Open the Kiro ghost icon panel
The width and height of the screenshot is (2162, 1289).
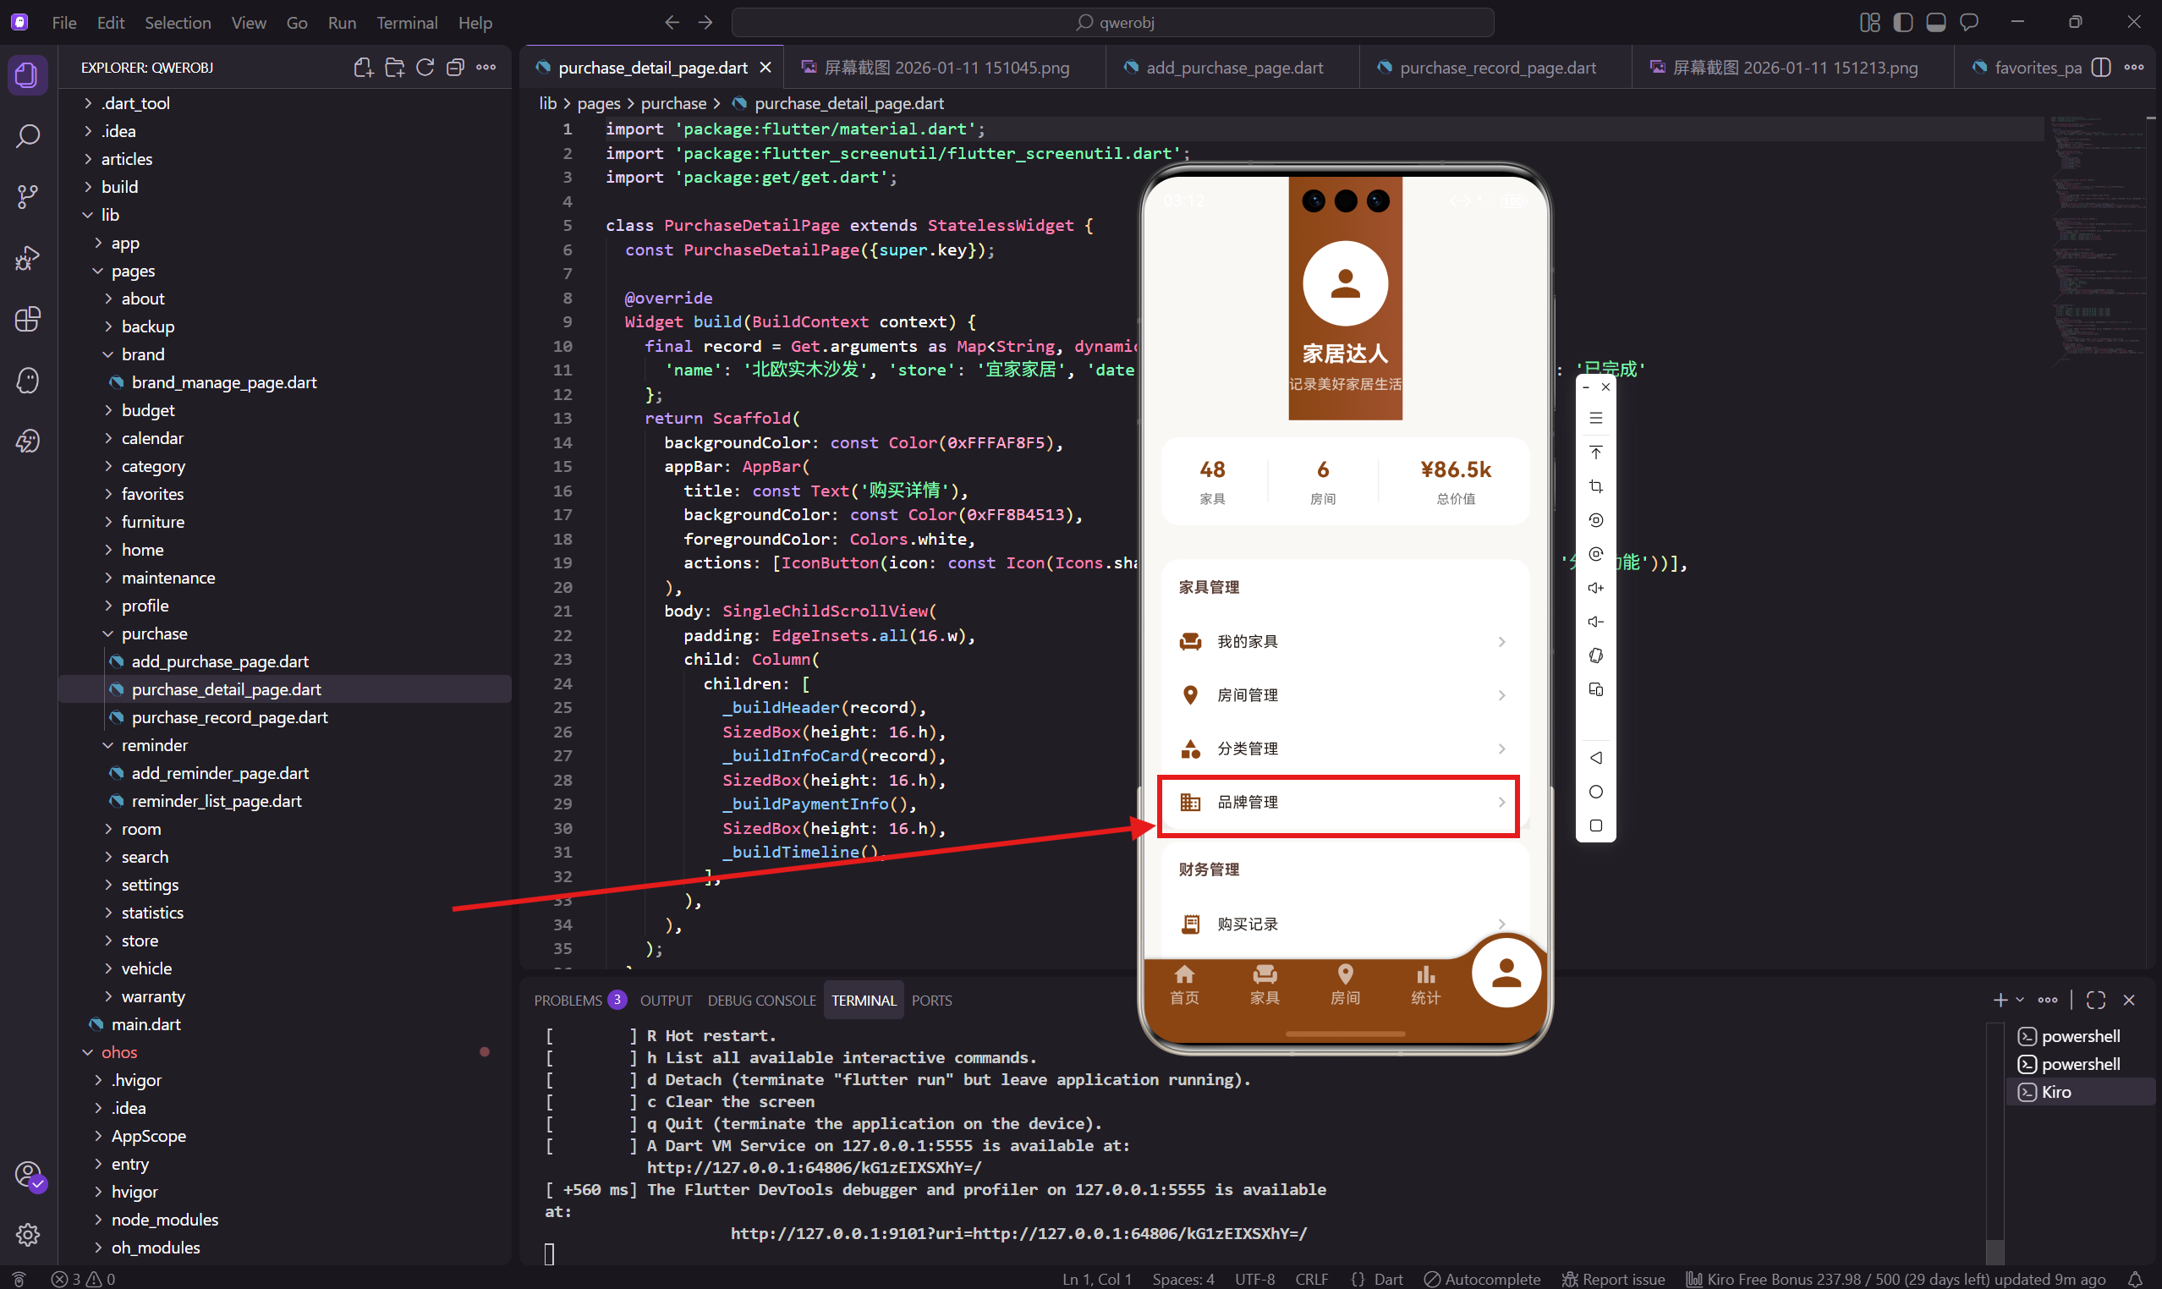click(28, 381)
